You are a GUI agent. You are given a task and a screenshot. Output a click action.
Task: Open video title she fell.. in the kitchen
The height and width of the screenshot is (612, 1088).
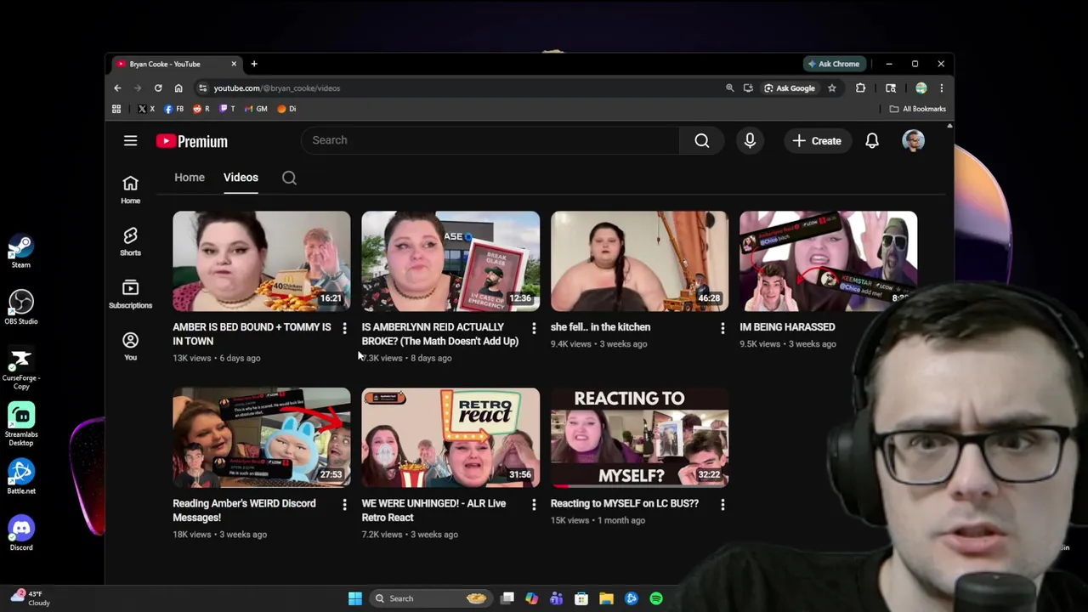coord(600,327)
